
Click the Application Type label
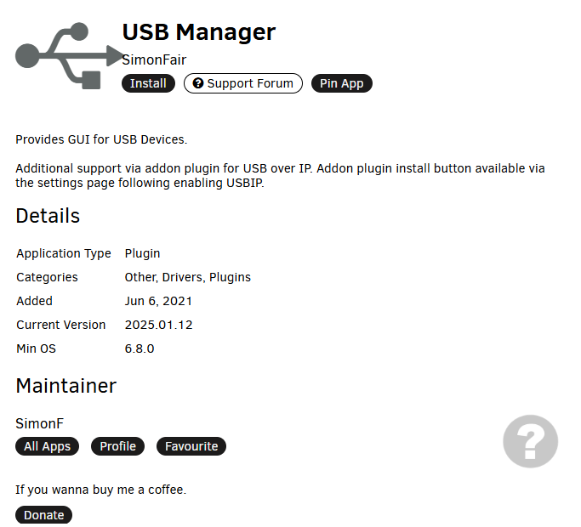tap(64, 253)
